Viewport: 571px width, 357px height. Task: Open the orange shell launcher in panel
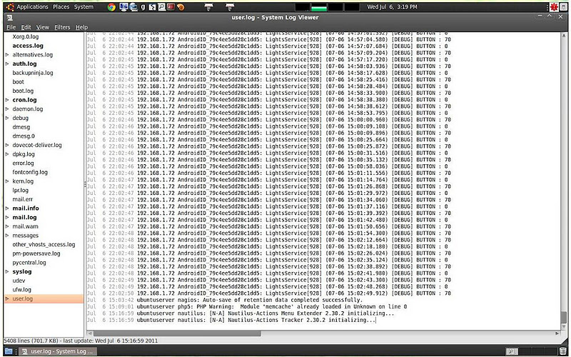[181, 7]
